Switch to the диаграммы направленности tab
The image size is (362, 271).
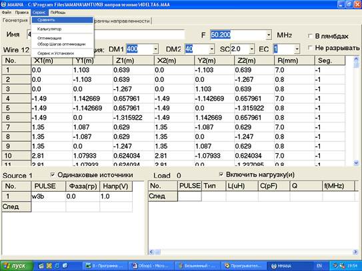tap(123, 21)
